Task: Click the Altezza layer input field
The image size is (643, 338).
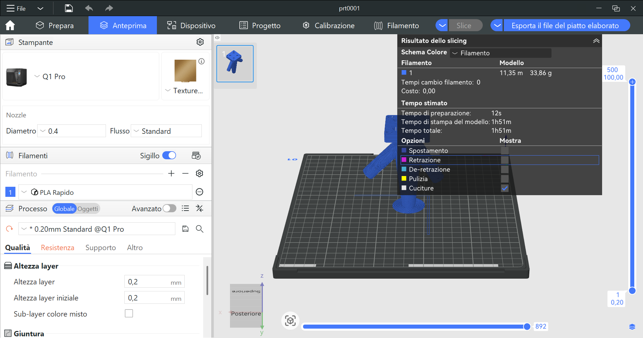Action: [155, 282]
